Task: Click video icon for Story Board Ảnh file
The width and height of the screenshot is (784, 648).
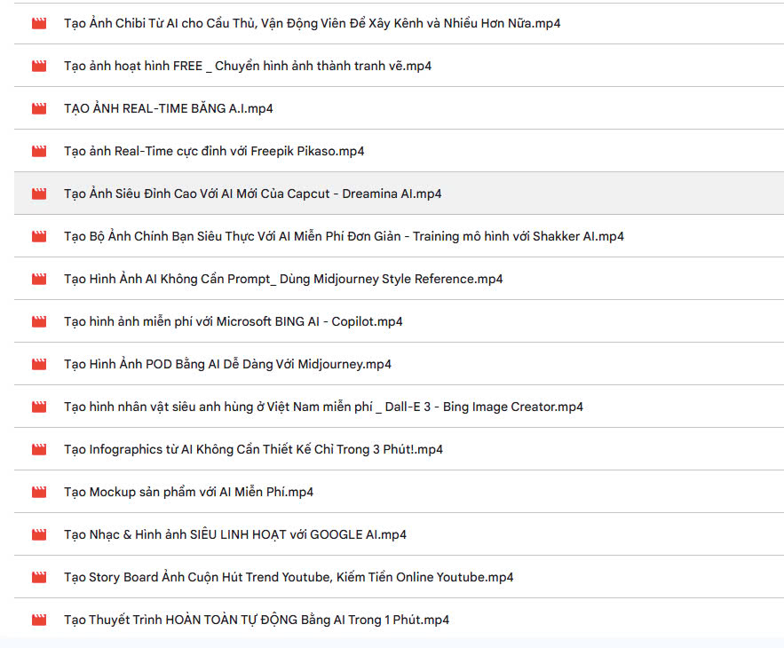Action: click(x=39, y=577)
